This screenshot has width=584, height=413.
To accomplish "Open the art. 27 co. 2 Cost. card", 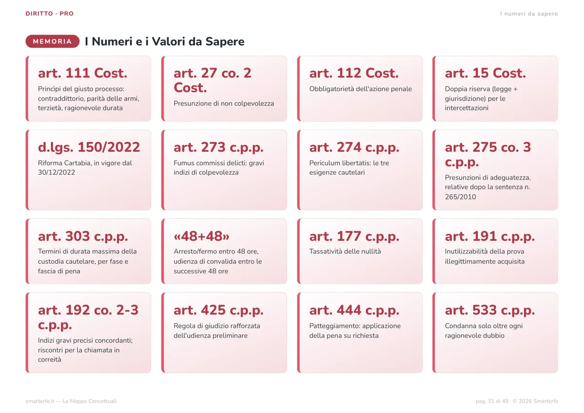I will (x=224, y=89).
